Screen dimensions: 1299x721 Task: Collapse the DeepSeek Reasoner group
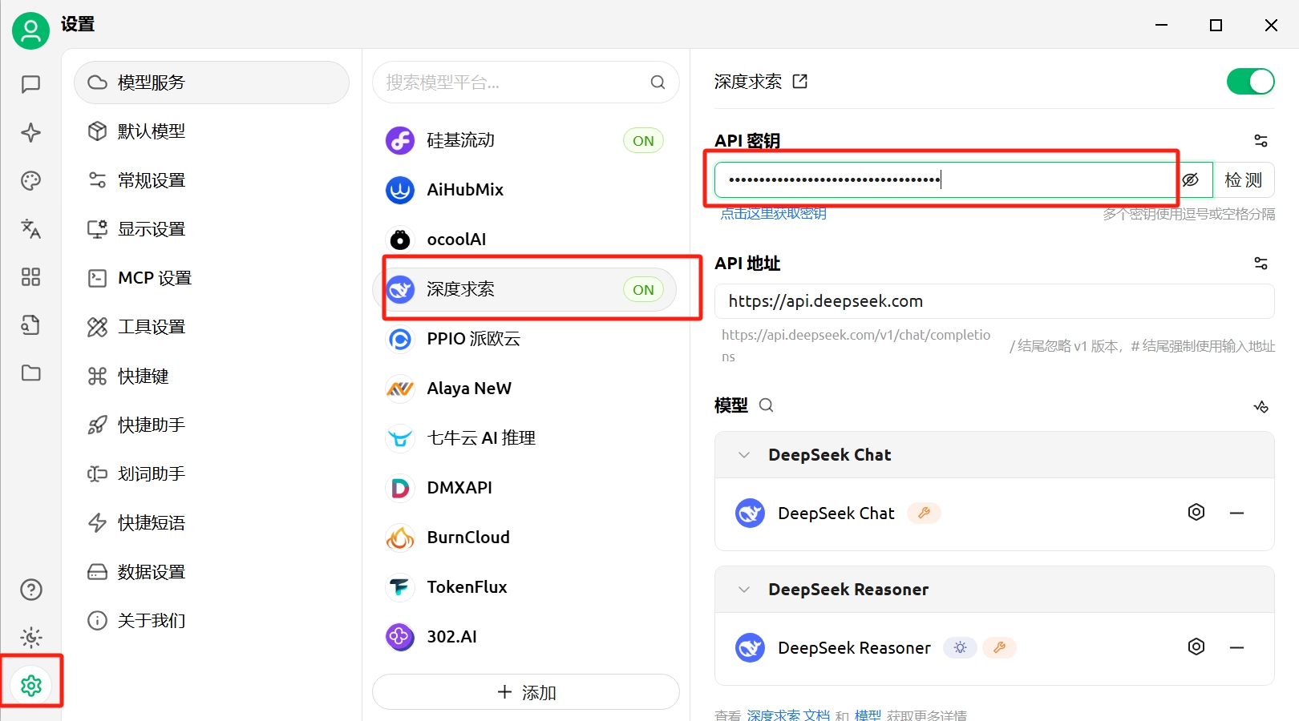click(744, 590)
